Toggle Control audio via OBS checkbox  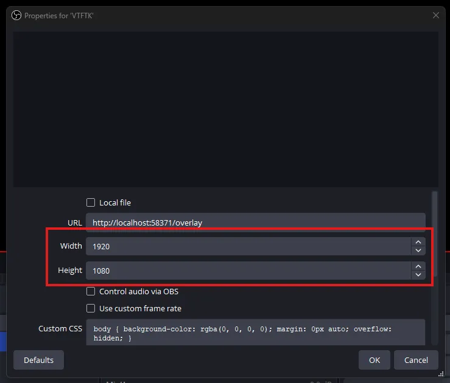(91, 291)
